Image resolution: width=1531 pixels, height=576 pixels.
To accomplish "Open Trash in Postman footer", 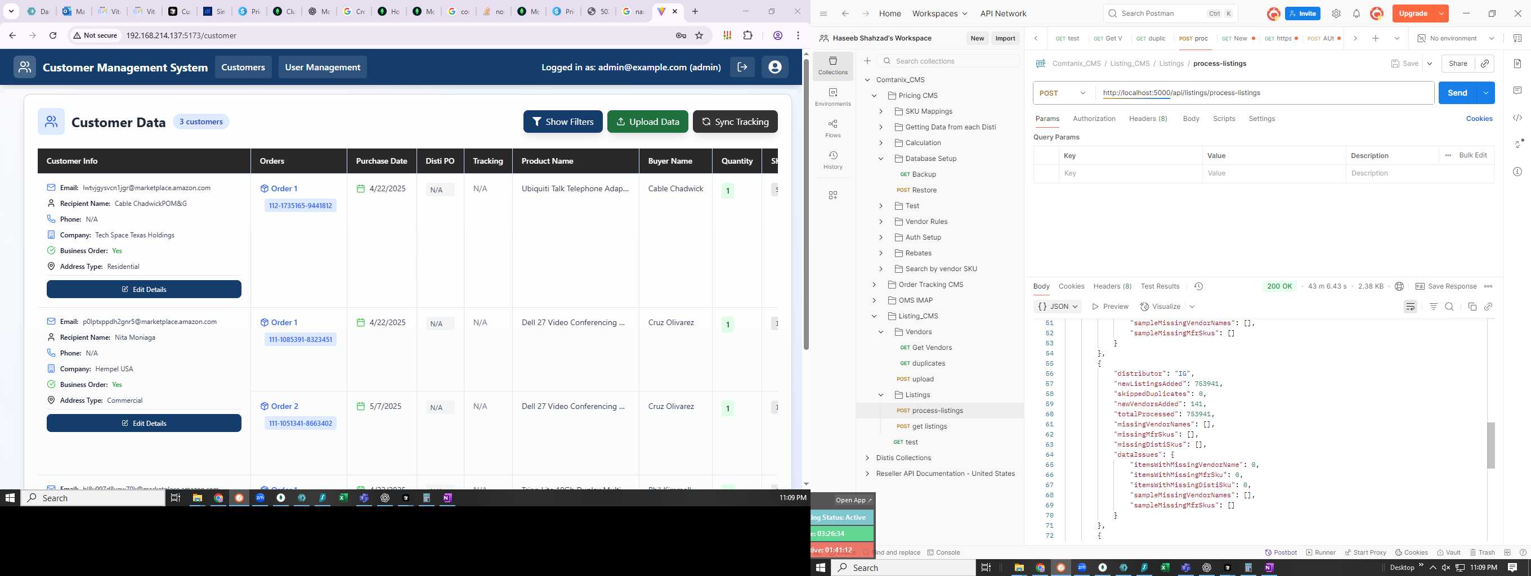I will [1481, 552].
